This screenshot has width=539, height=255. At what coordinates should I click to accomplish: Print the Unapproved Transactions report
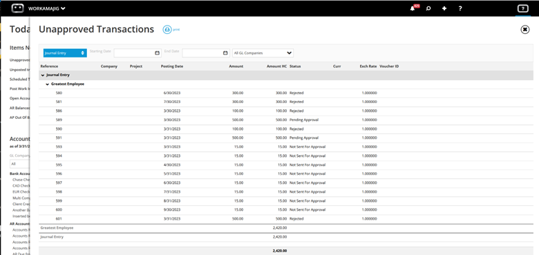coord(171,30)
